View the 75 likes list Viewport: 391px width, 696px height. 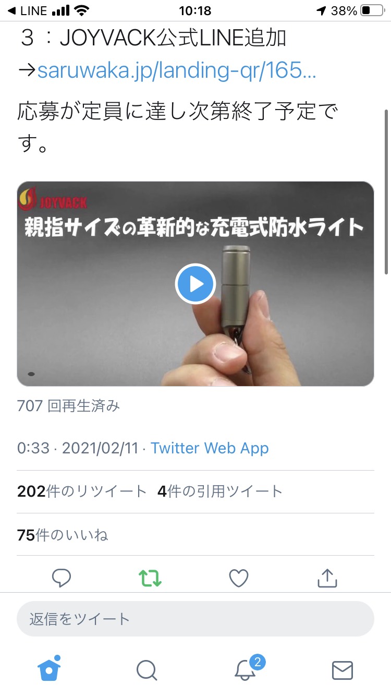(x=63, y=535)
